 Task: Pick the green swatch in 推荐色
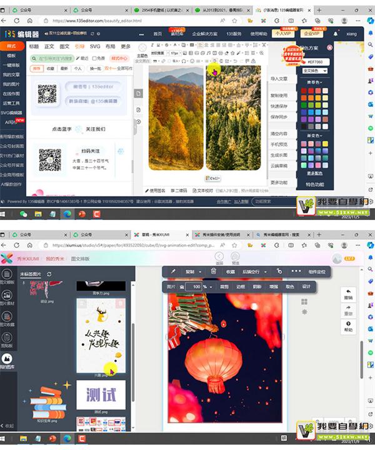304,105
